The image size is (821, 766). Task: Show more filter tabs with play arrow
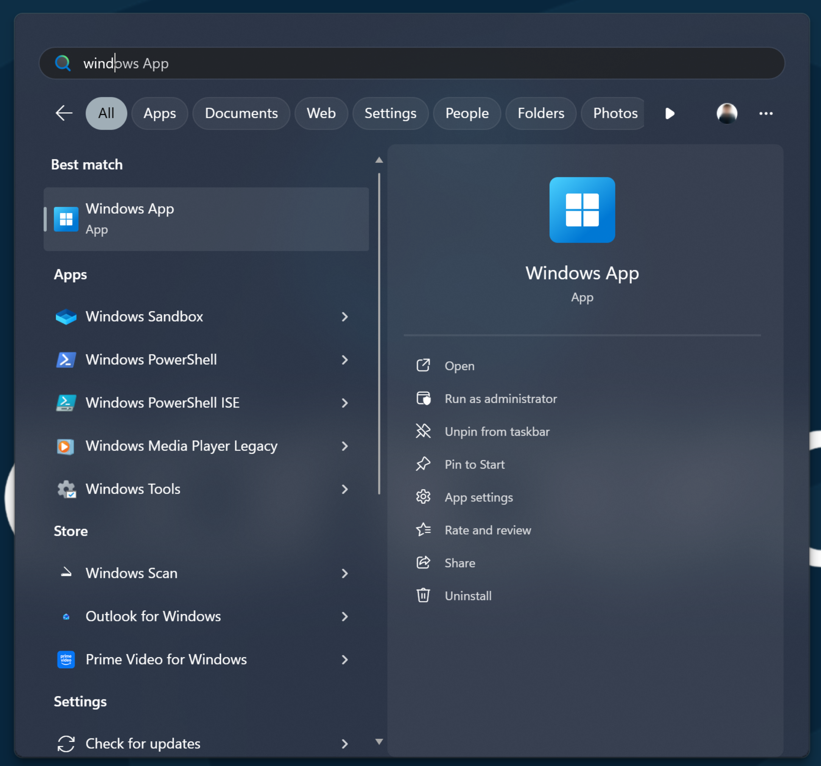[670, 113]
